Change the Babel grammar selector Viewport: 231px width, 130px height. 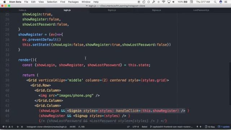click(144, 127)
